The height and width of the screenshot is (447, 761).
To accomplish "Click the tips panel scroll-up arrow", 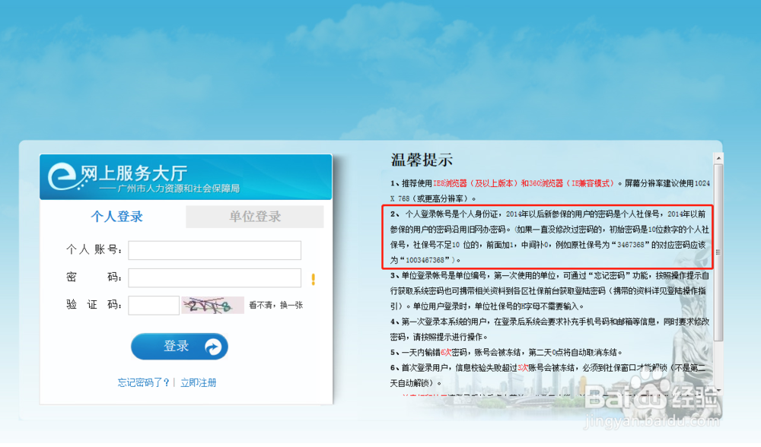I will point(718,159).
